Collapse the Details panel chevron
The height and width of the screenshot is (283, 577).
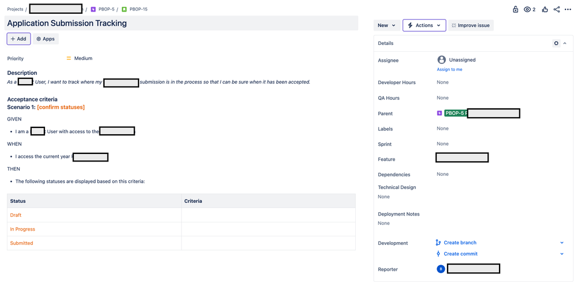click(x=565, y=43)
